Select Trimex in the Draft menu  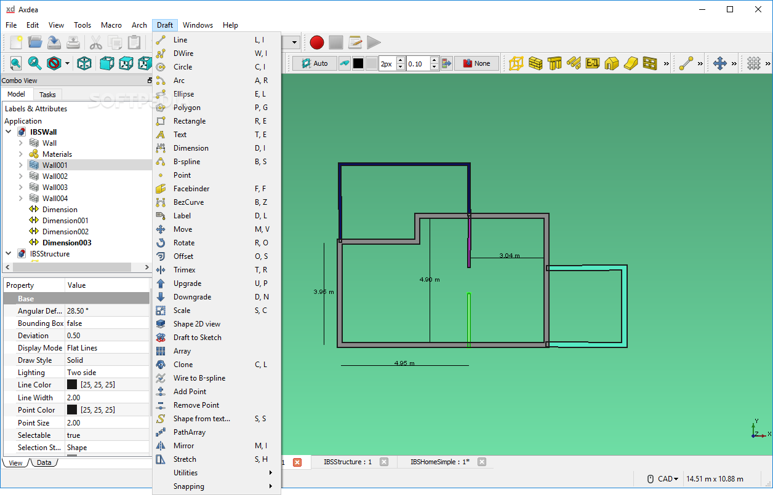tap(217, 270)
